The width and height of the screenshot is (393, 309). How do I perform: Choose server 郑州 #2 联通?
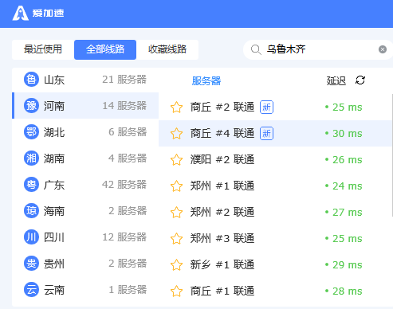tap(222, 213)
